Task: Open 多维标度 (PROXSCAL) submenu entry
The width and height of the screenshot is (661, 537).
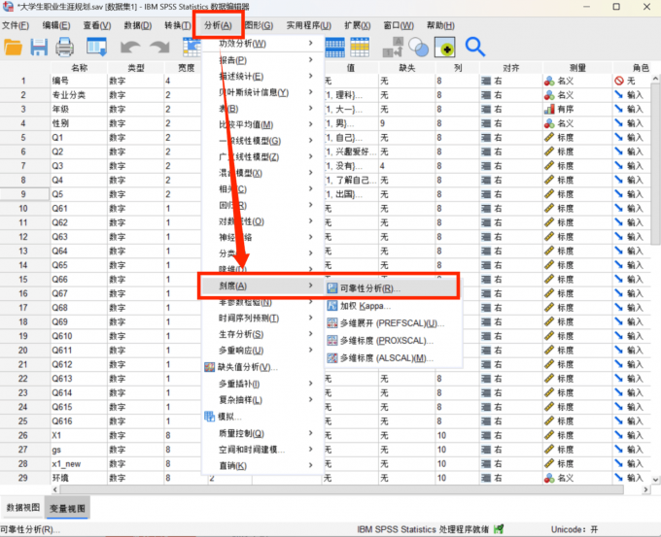Action: click(381, 341)
